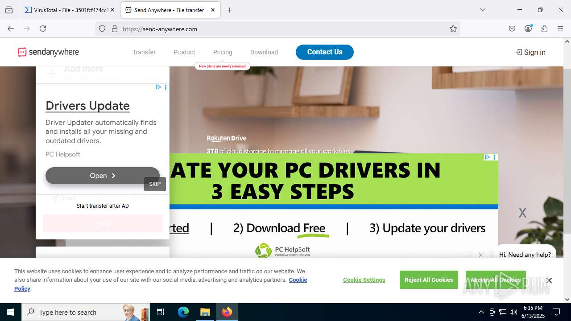This screenshot has width=571, height=321.
Task: Click PC HelpSoft logo in banner ad
Action: point(282,251)
